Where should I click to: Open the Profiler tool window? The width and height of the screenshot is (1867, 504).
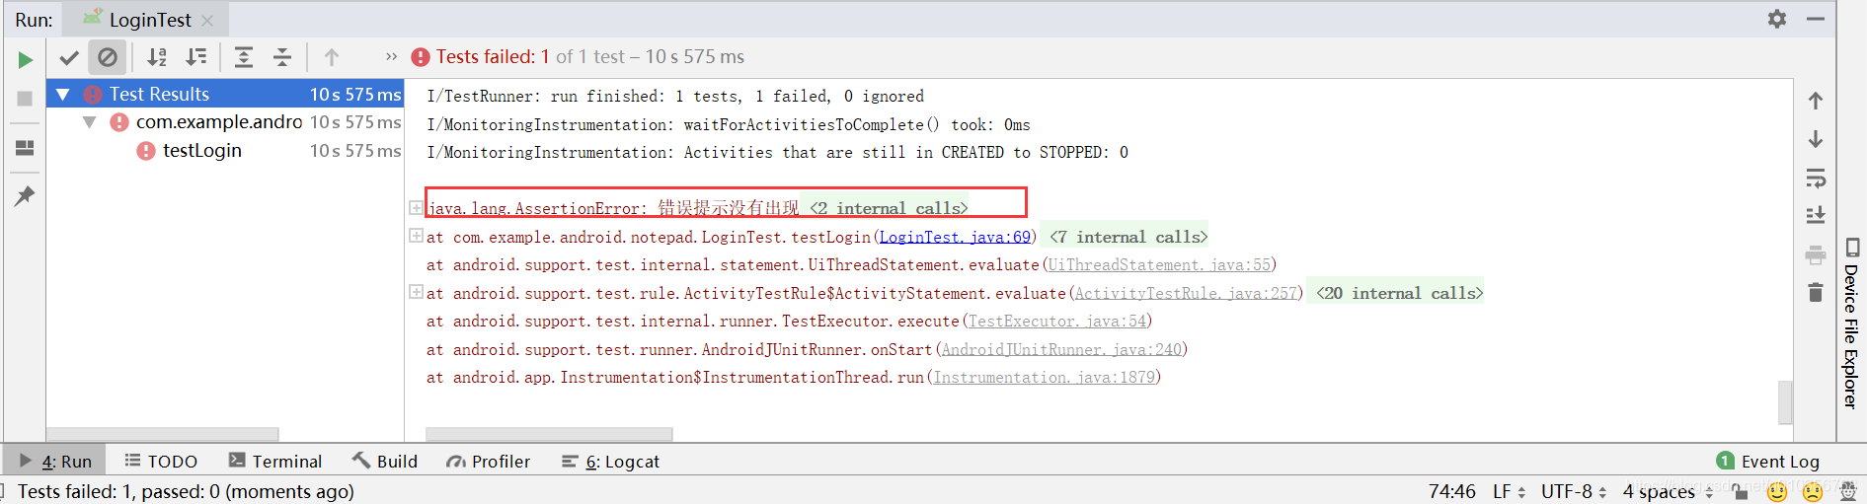pos(488,461)
